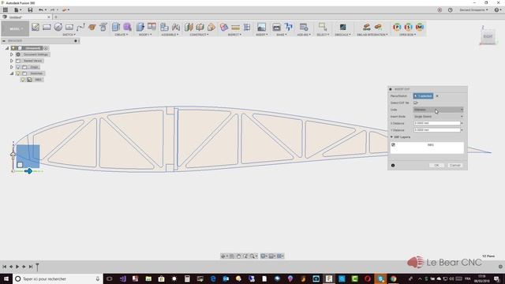Click the Scripts and Add-Ins icon
Image resolution: width=505 pixels, height=284 pixels.
pos(303,27)
